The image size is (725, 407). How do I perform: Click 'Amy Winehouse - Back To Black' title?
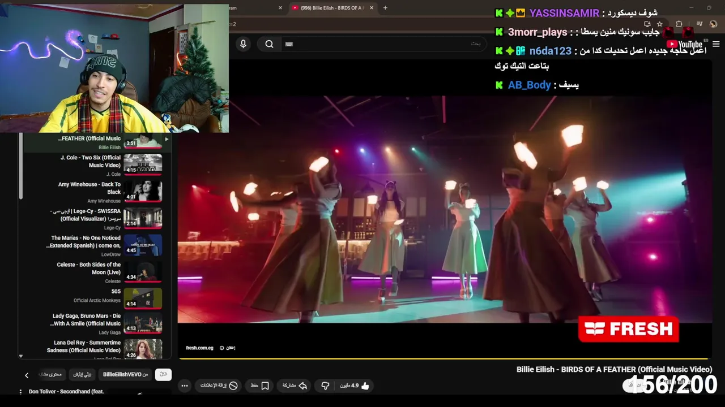(89, 188)
